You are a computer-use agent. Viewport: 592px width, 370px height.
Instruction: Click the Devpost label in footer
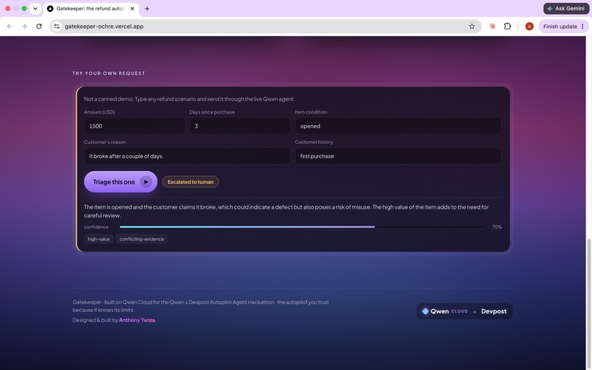coord(494,311)
